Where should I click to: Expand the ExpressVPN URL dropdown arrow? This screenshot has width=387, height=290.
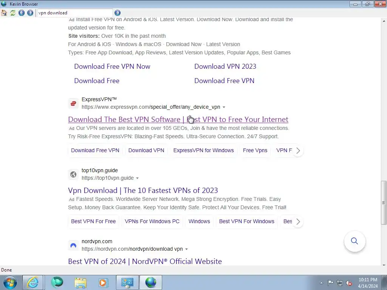224,107
